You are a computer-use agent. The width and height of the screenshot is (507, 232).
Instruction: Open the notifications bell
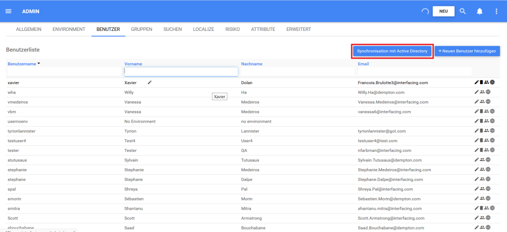click(x=480, y=11)
